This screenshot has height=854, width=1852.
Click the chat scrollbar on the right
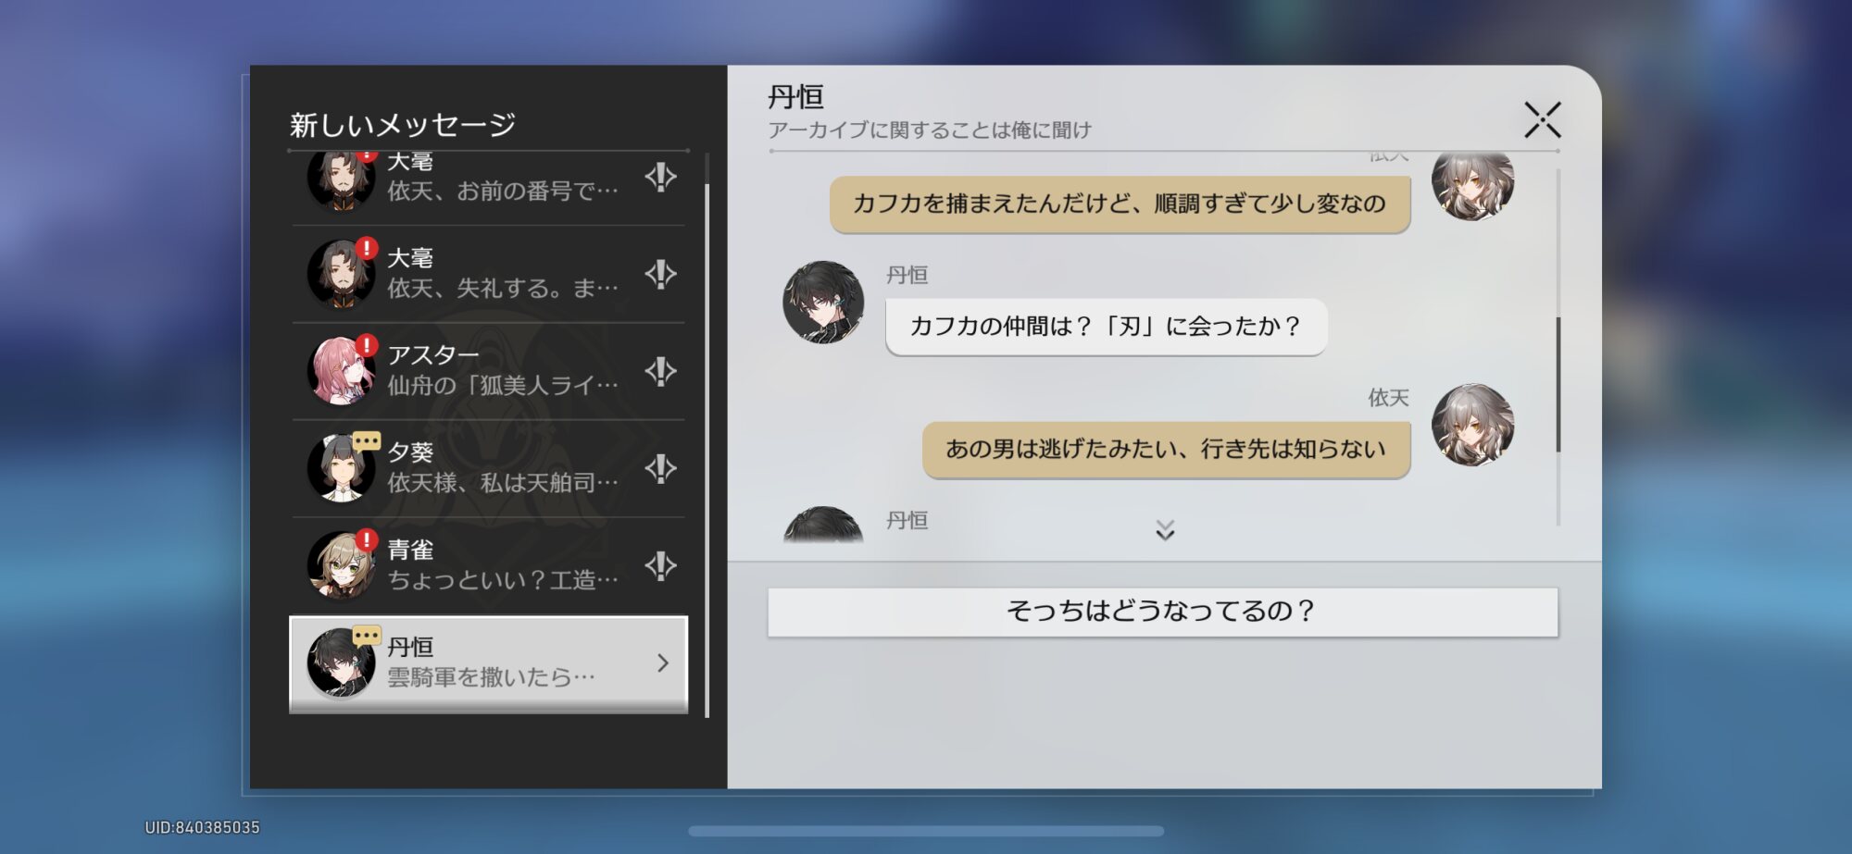tap(1558, 384)
